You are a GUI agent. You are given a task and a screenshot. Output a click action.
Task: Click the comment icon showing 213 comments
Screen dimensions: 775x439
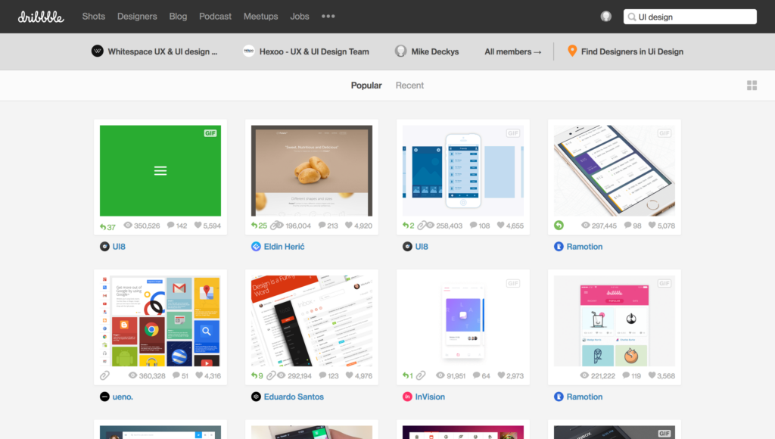(x=322, y=226)
